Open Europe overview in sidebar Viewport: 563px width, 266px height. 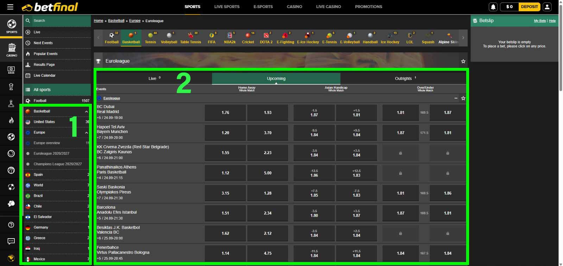coord(57,143)
